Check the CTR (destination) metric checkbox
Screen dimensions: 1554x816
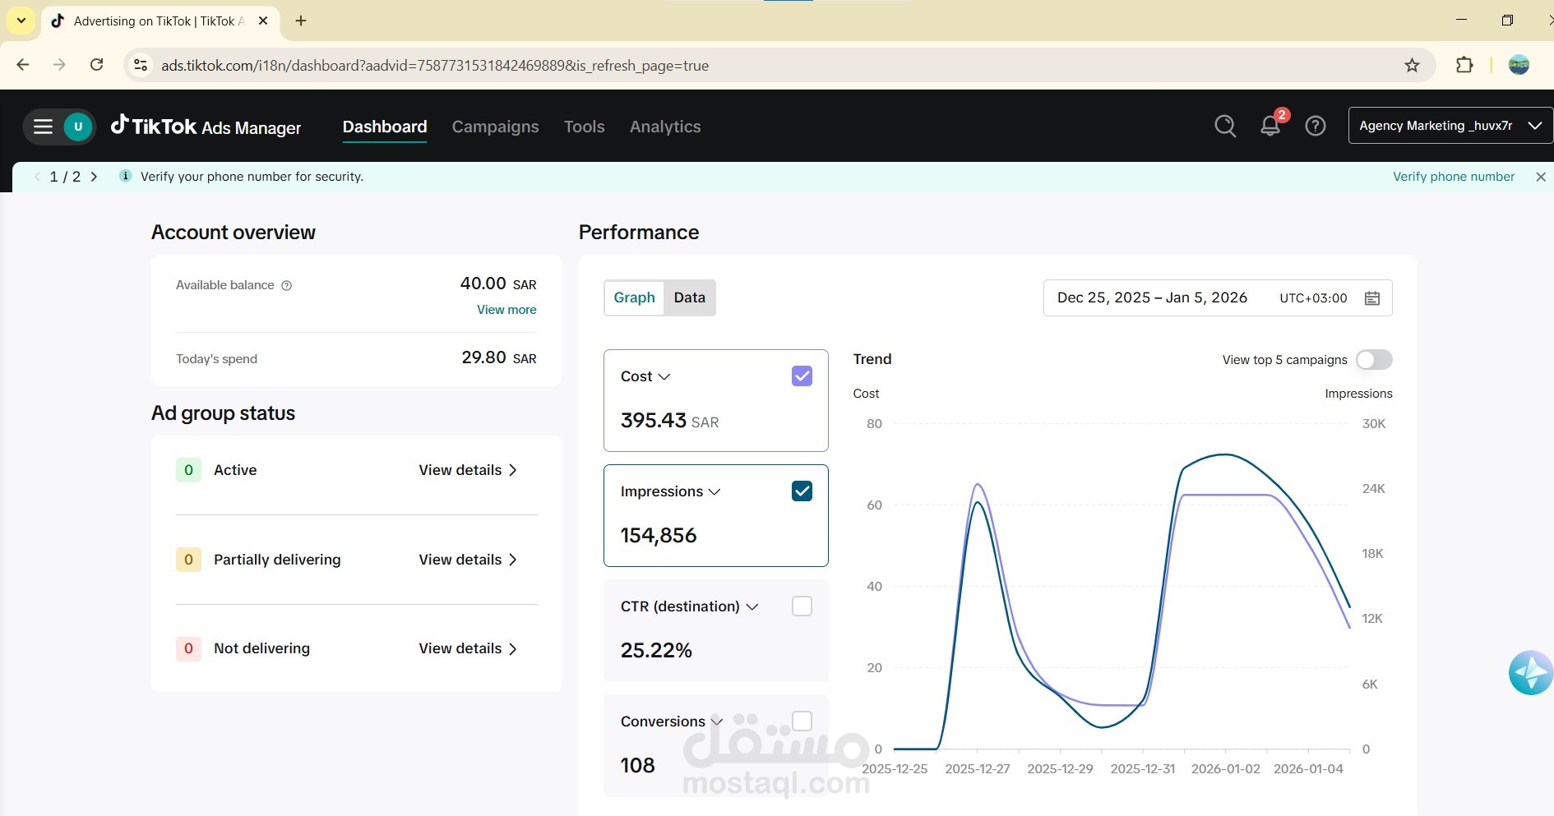(802, 606)
